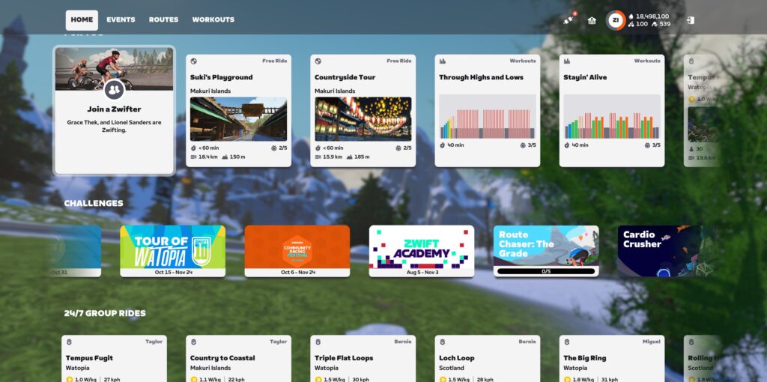Open the Community Racing Festival challenge
The width and height of the screenshot is (767, 382).
pos(297,251)
